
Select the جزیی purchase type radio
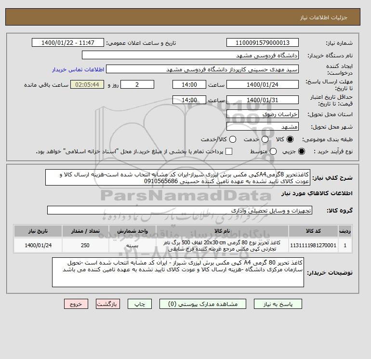(302, 151)
